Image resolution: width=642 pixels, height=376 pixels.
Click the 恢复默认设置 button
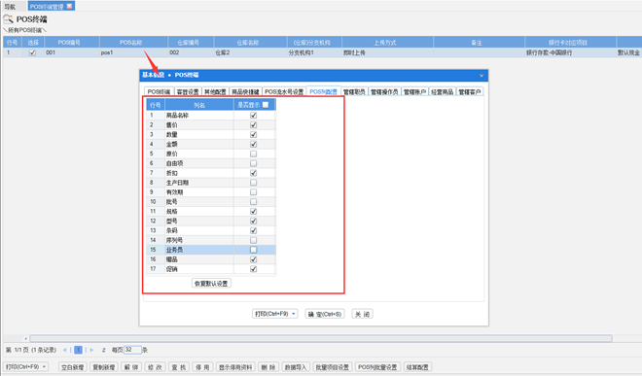211,283
